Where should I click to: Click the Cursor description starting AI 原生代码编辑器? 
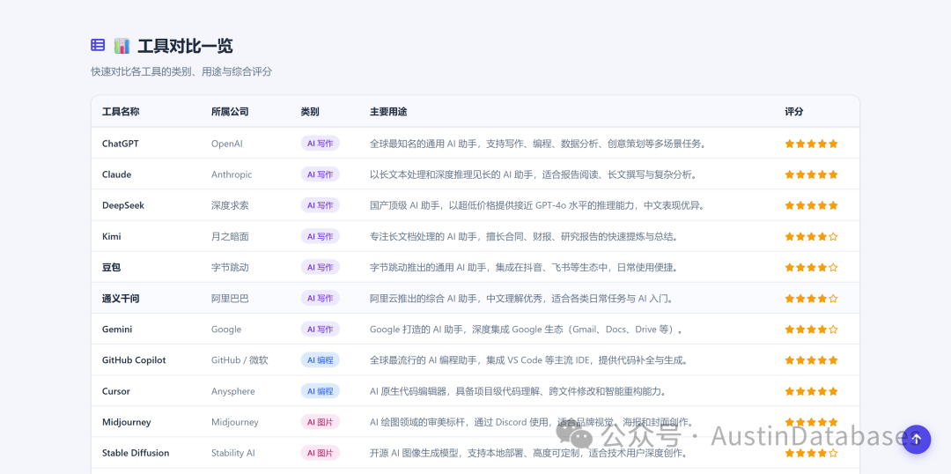518,391
